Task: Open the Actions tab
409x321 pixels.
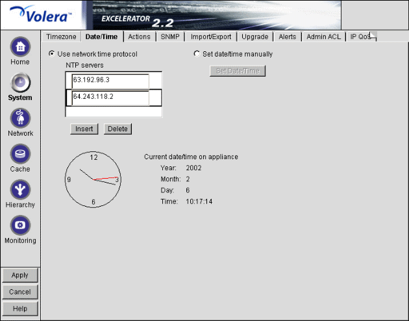Action: (140, 36)
